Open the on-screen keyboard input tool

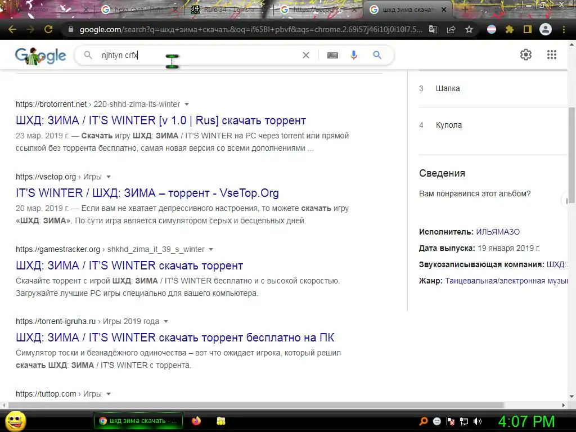click(332, 55)
